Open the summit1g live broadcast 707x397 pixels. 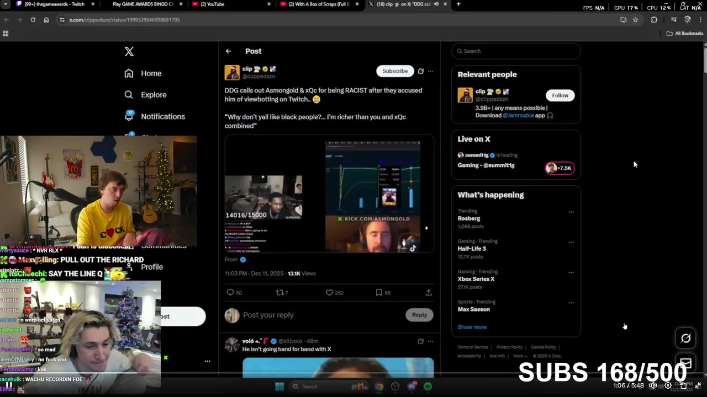point(516,160)
